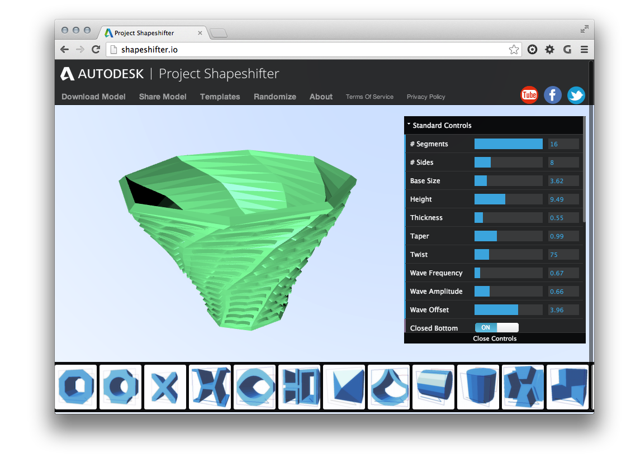Open the Chrome hamburger menu icon
This screenshot has height=458, width=626.
click(584, 50)
